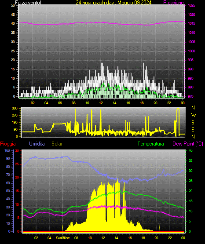Image resolution: width=205 pixels, height=244 pixels.
Task: Click the blue 'Umidita' legend label
Action: [x=37, y=144]
